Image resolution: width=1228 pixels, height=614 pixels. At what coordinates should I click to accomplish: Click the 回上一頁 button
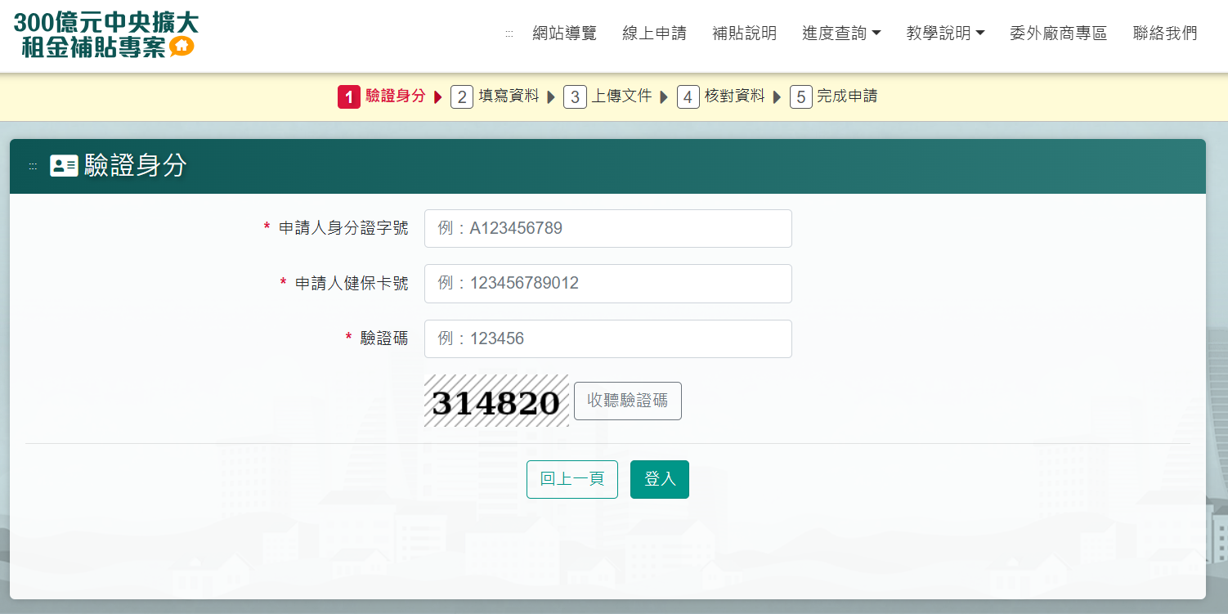tap(571, 479)
